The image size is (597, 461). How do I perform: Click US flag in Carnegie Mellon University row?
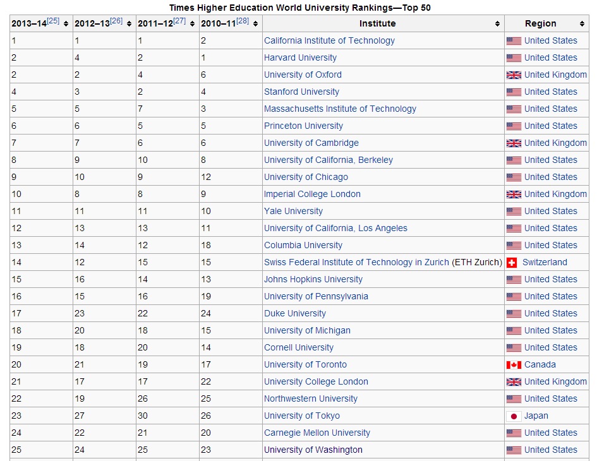(514, 433)
